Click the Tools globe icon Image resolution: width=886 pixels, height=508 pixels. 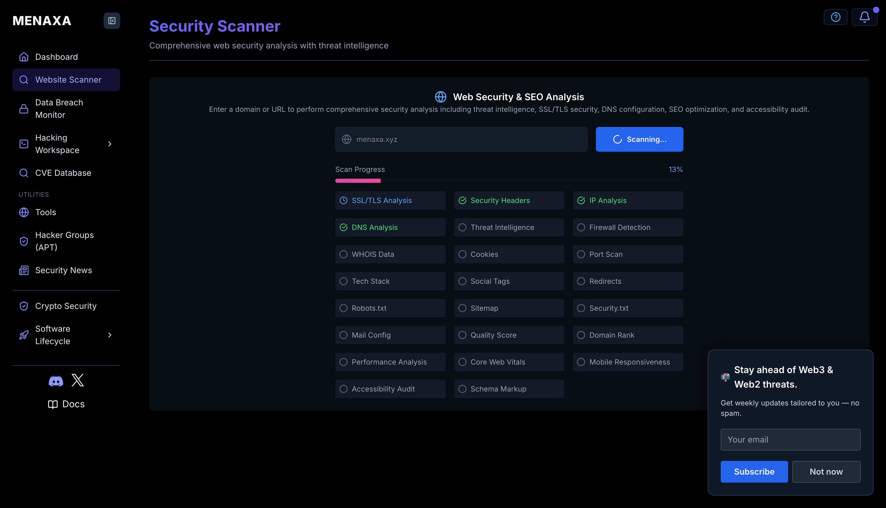click(x=24, y=212)
